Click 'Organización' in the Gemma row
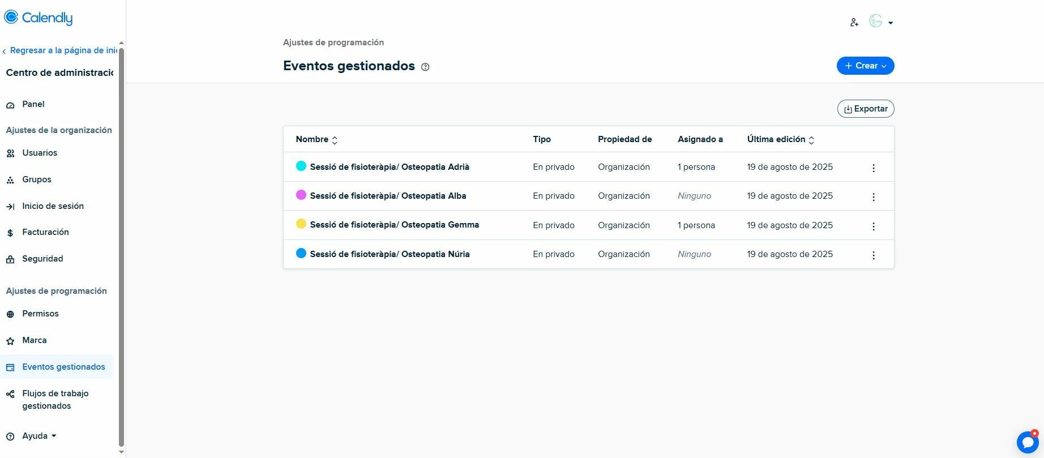Image resolution: width=1044 pixels, height=458 pixels. pyautogui.click(x=624, y=225)
